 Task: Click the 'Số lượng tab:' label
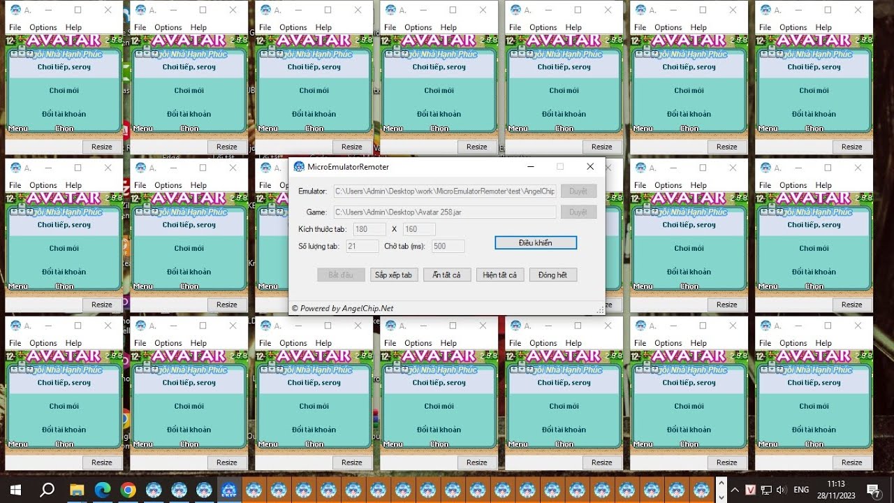pyautogui.click(x=320, y=247)
